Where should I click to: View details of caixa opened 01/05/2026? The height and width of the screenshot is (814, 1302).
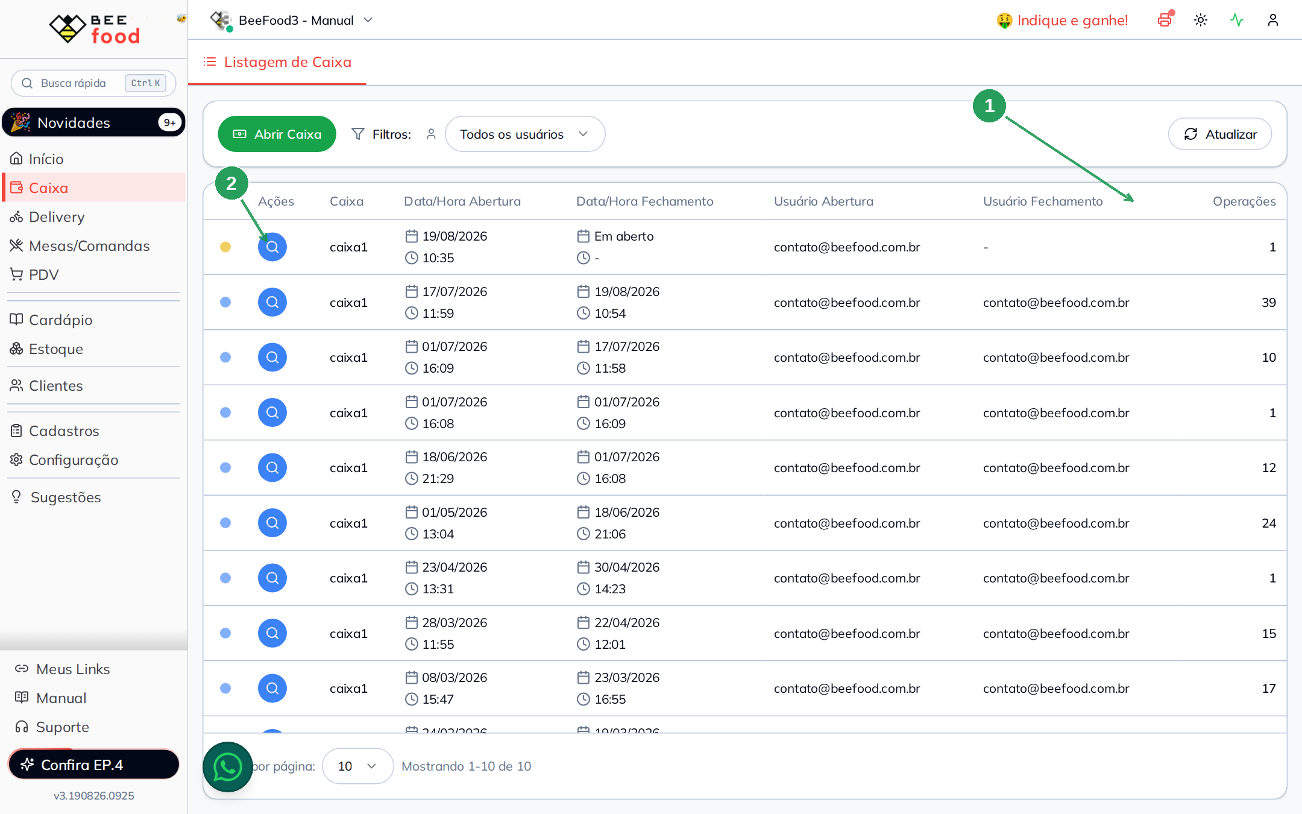coord(272,523)
